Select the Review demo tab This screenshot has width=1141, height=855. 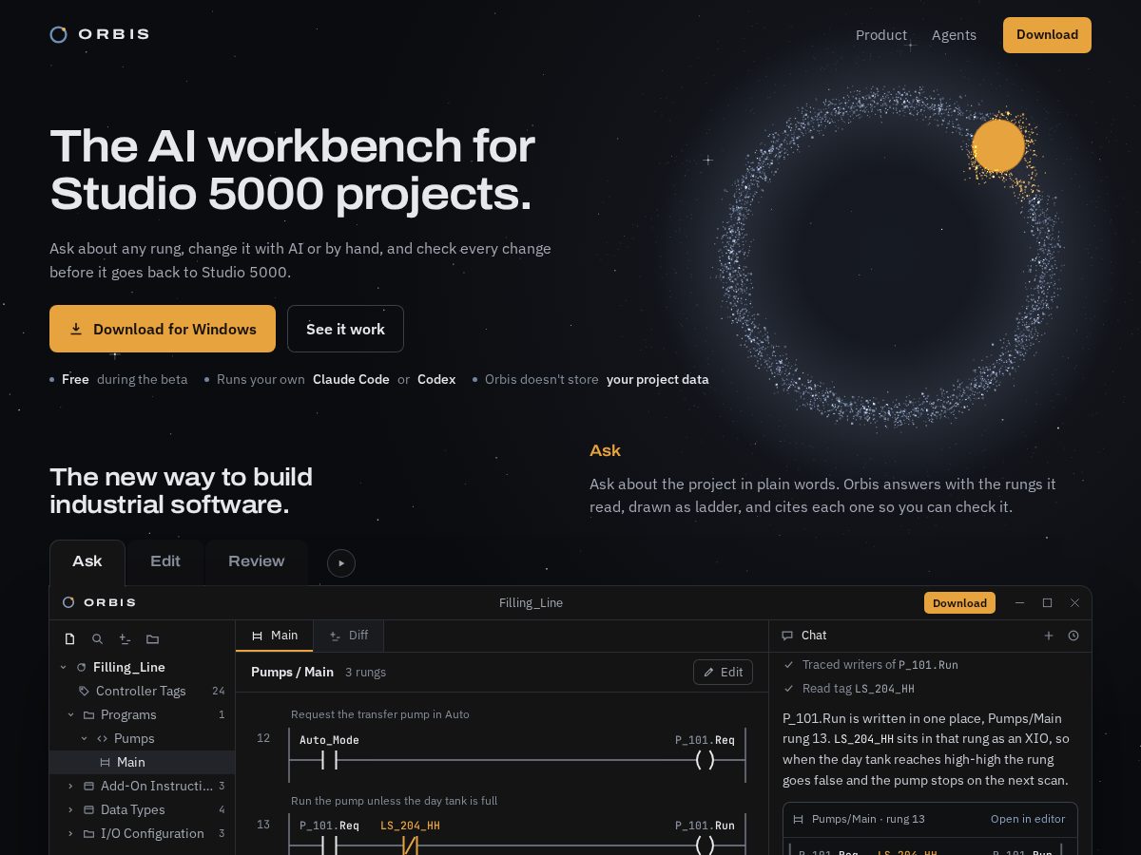(257, 561)
